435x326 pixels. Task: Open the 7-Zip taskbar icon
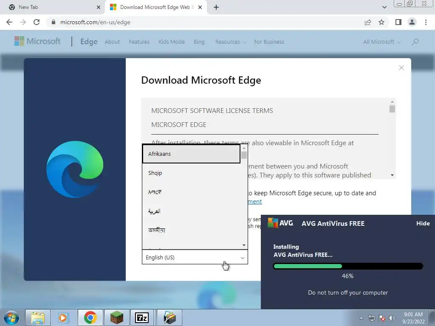[142, 318]
